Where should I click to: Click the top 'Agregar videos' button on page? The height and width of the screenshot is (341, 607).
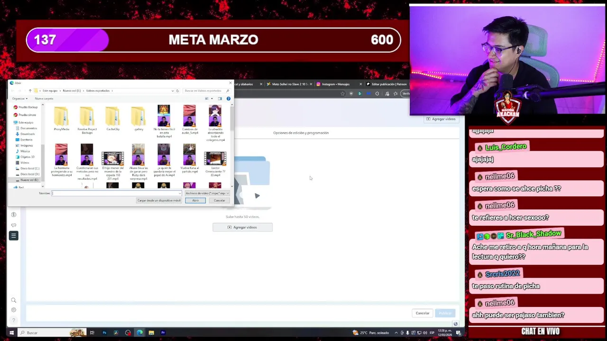(x=441, y=119)
